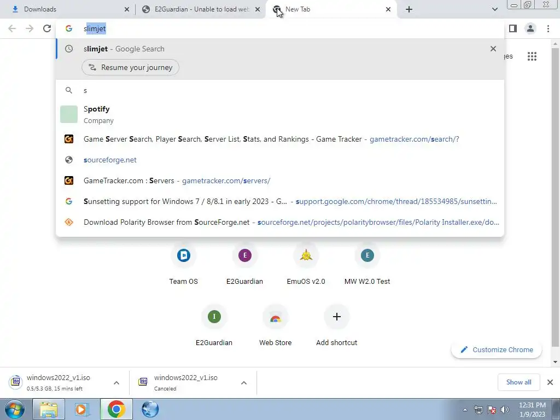Screen dimensions: 560x420
Task: Close the Downloads tab
Action: click(127, 9)
